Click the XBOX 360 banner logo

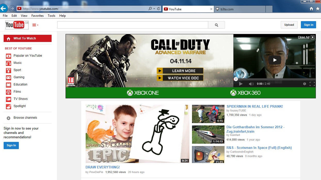point(245,93)
